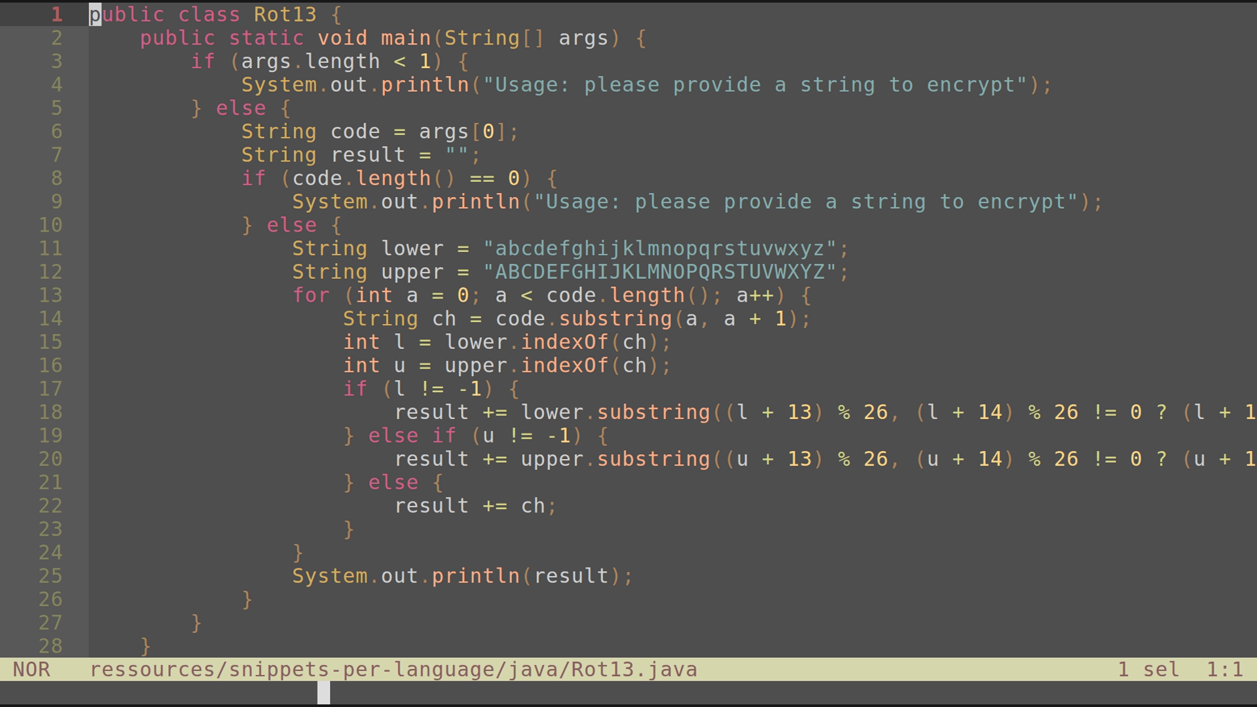Click System.out.println(result) on line 25
Image resolution: width=1257 pixels, height=707 pixels.
click(458, 575)
